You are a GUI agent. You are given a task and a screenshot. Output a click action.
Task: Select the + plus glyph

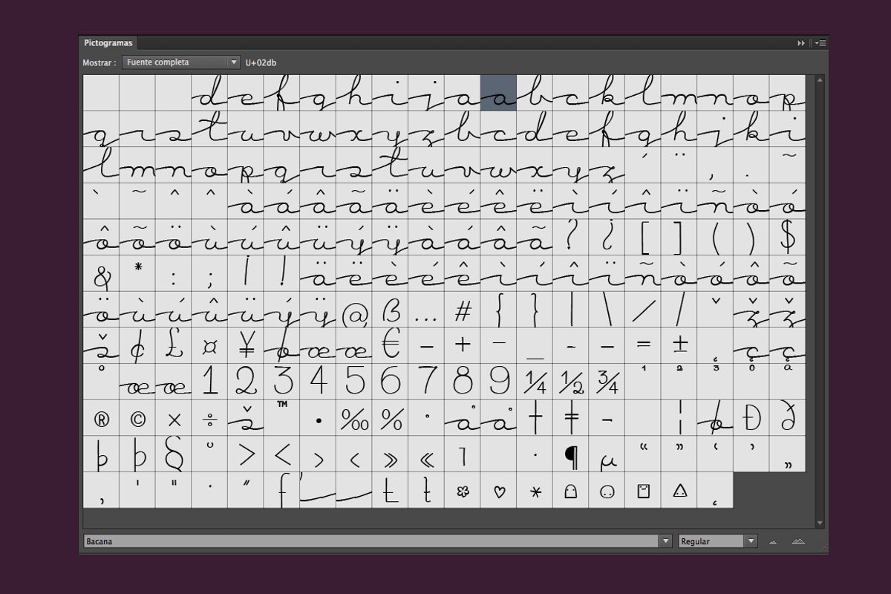(x=463, y=346)
